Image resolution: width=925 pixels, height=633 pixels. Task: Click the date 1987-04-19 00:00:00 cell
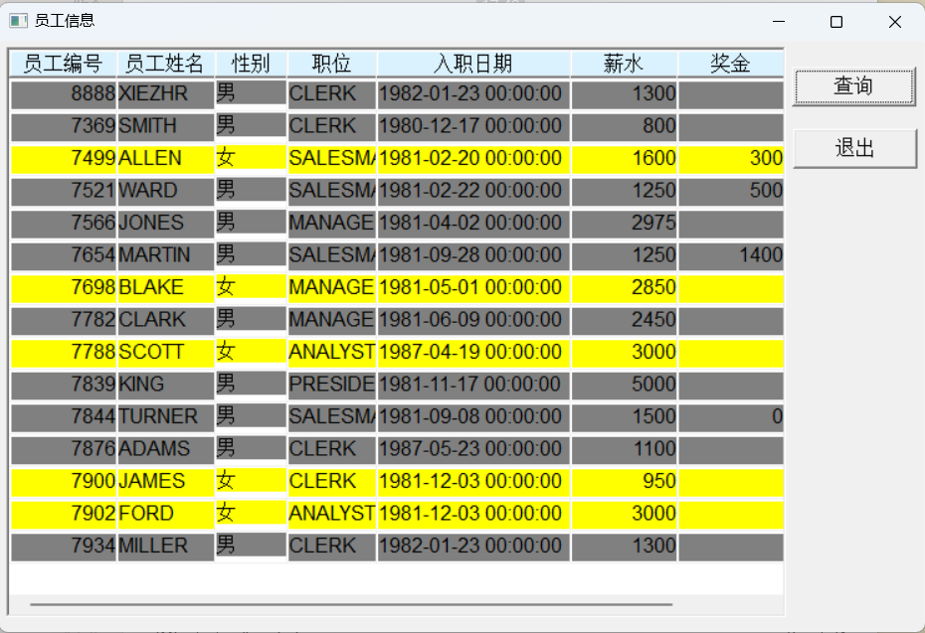(473, 353)
